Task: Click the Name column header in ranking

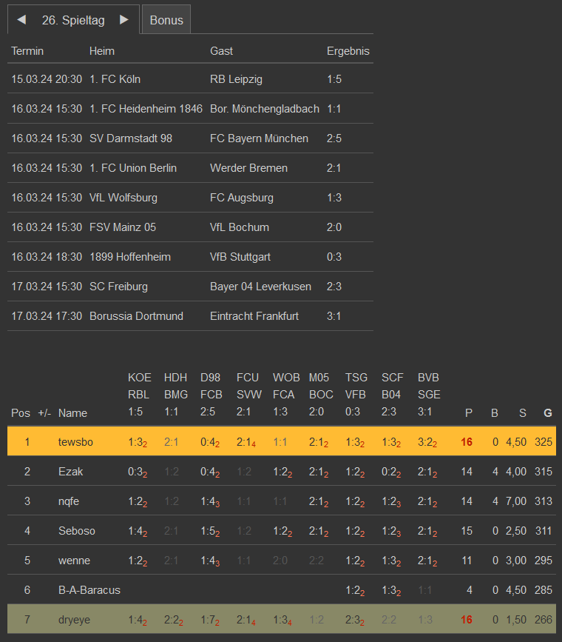Action: [x=72, y=413]
